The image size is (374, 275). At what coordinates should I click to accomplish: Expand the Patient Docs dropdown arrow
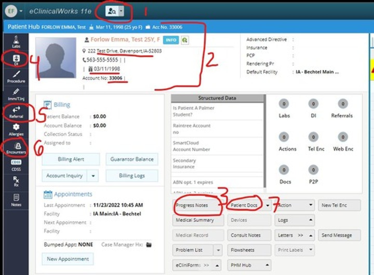pos(268,205)
